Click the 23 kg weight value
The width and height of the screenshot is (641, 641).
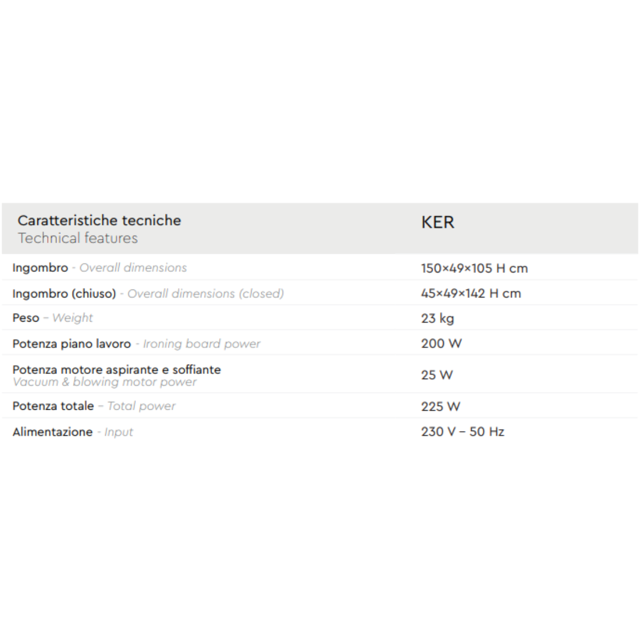pos(437,318)
